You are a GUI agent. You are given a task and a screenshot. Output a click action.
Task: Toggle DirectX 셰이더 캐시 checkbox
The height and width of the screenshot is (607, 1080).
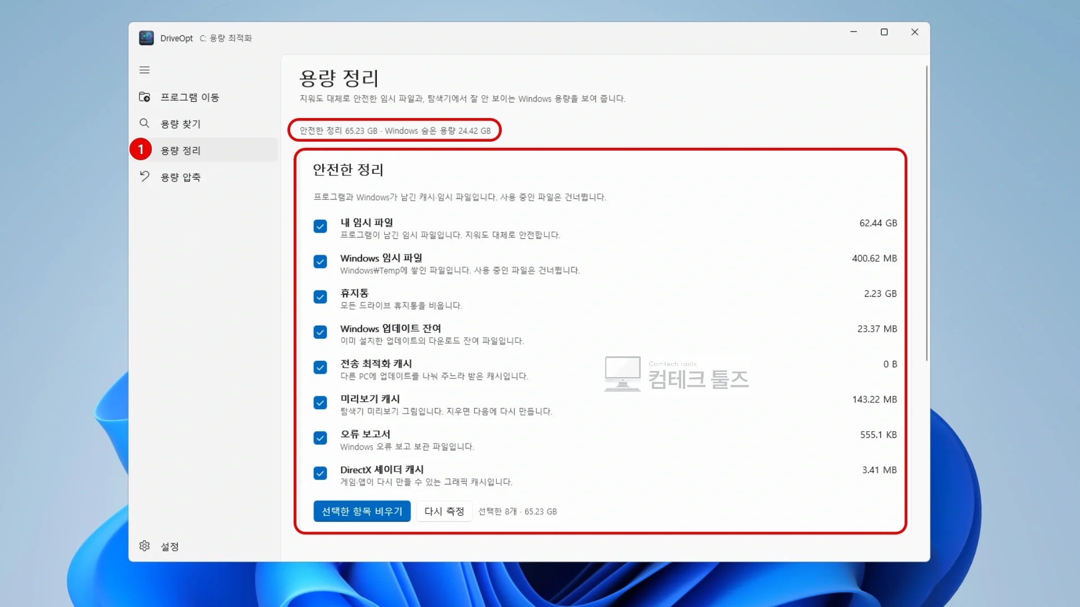coord(320,473)
